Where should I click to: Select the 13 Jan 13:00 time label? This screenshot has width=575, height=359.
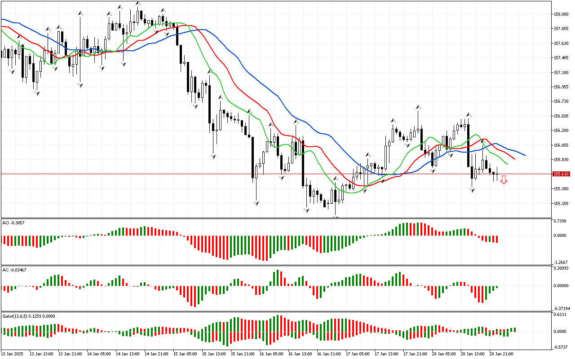(x=41, y=354)
